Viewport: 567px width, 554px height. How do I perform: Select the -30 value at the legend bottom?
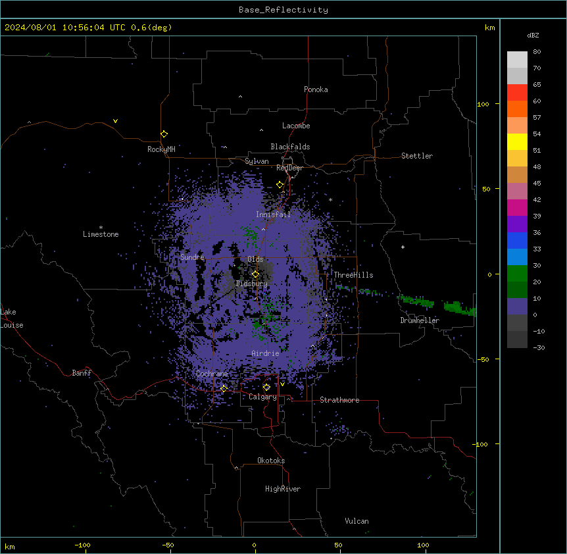539,347
